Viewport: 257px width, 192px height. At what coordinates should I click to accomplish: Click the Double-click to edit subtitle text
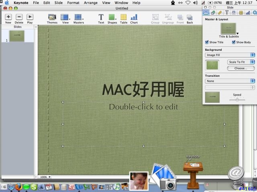point(144,107)
